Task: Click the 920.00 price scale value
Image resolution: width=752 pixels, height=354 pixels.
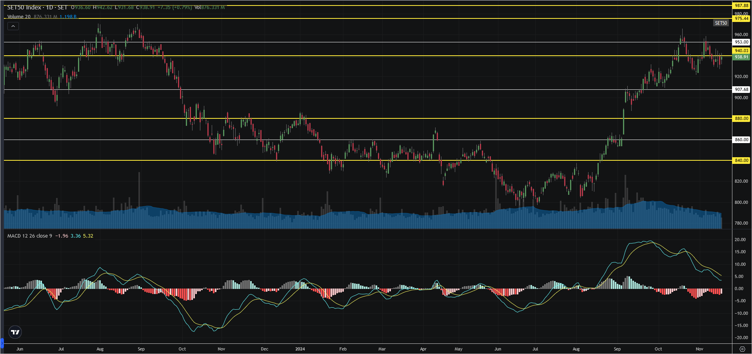Action: click(x=741, y=76)
